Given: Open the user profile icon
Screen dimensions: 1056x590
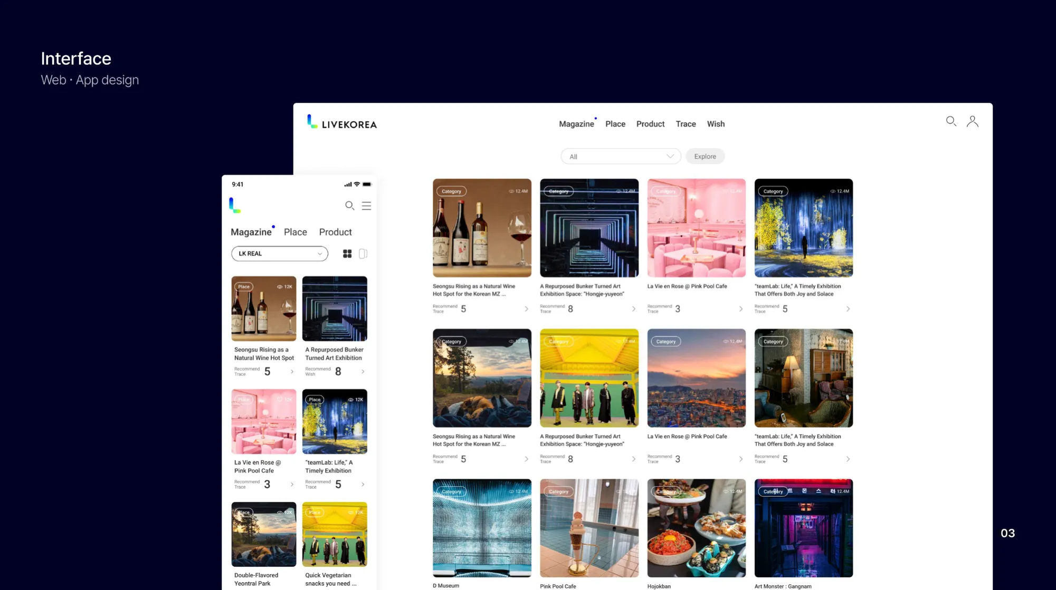Looking at the screenshot, I should click(x=972, y=121).
